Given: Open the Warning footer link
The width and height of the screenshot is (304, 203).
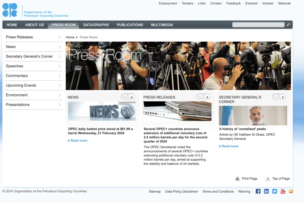Looking at the screenshot, I should coord(244,191).
